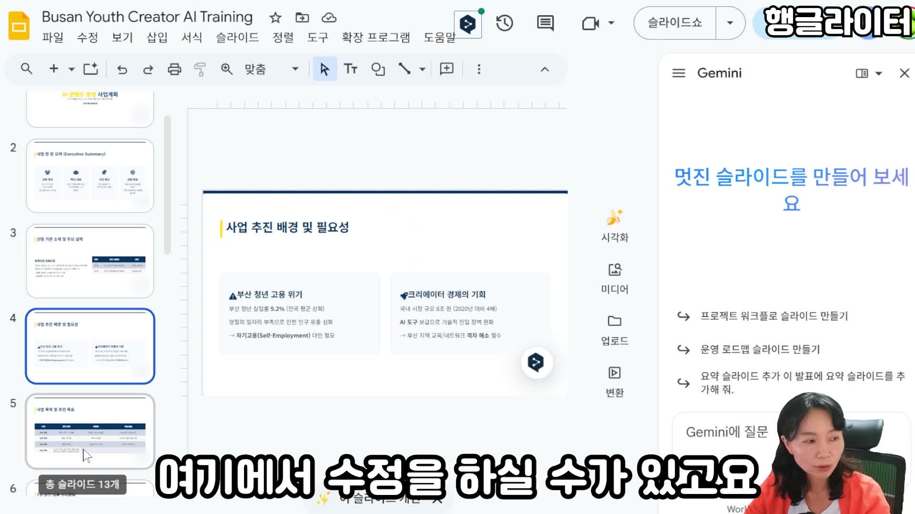Click the 크리에이터 경제의 기회 heading
The height and width of the screenshot is (514, 915).
[447, 295]
